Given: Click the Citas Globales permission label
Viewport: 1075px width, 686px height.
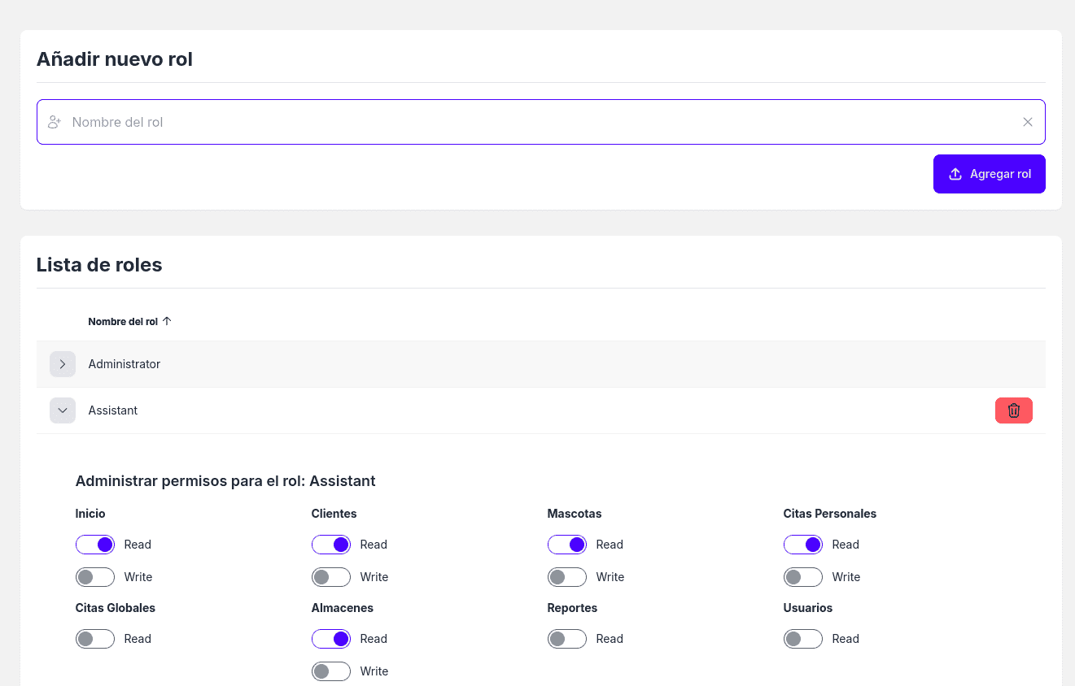Looking at the screenshot, I should [116, 608].
